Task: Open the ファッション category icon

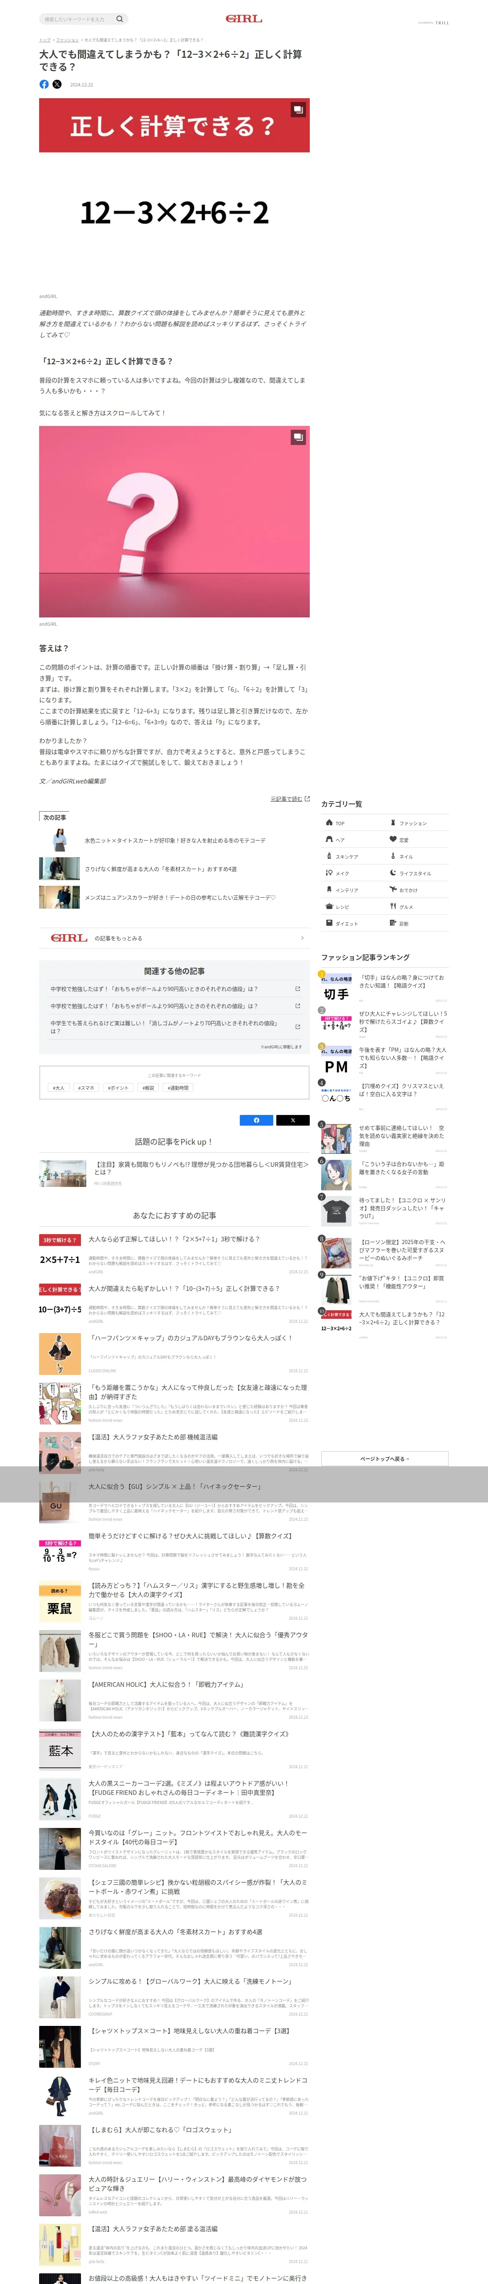Action: pos(393,823)
